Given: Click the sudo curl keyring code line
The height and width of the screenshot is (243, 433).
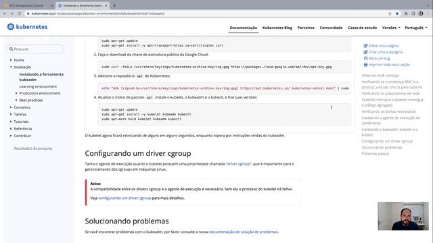Looking at the screenshot, I should click(x=216, y=67).
